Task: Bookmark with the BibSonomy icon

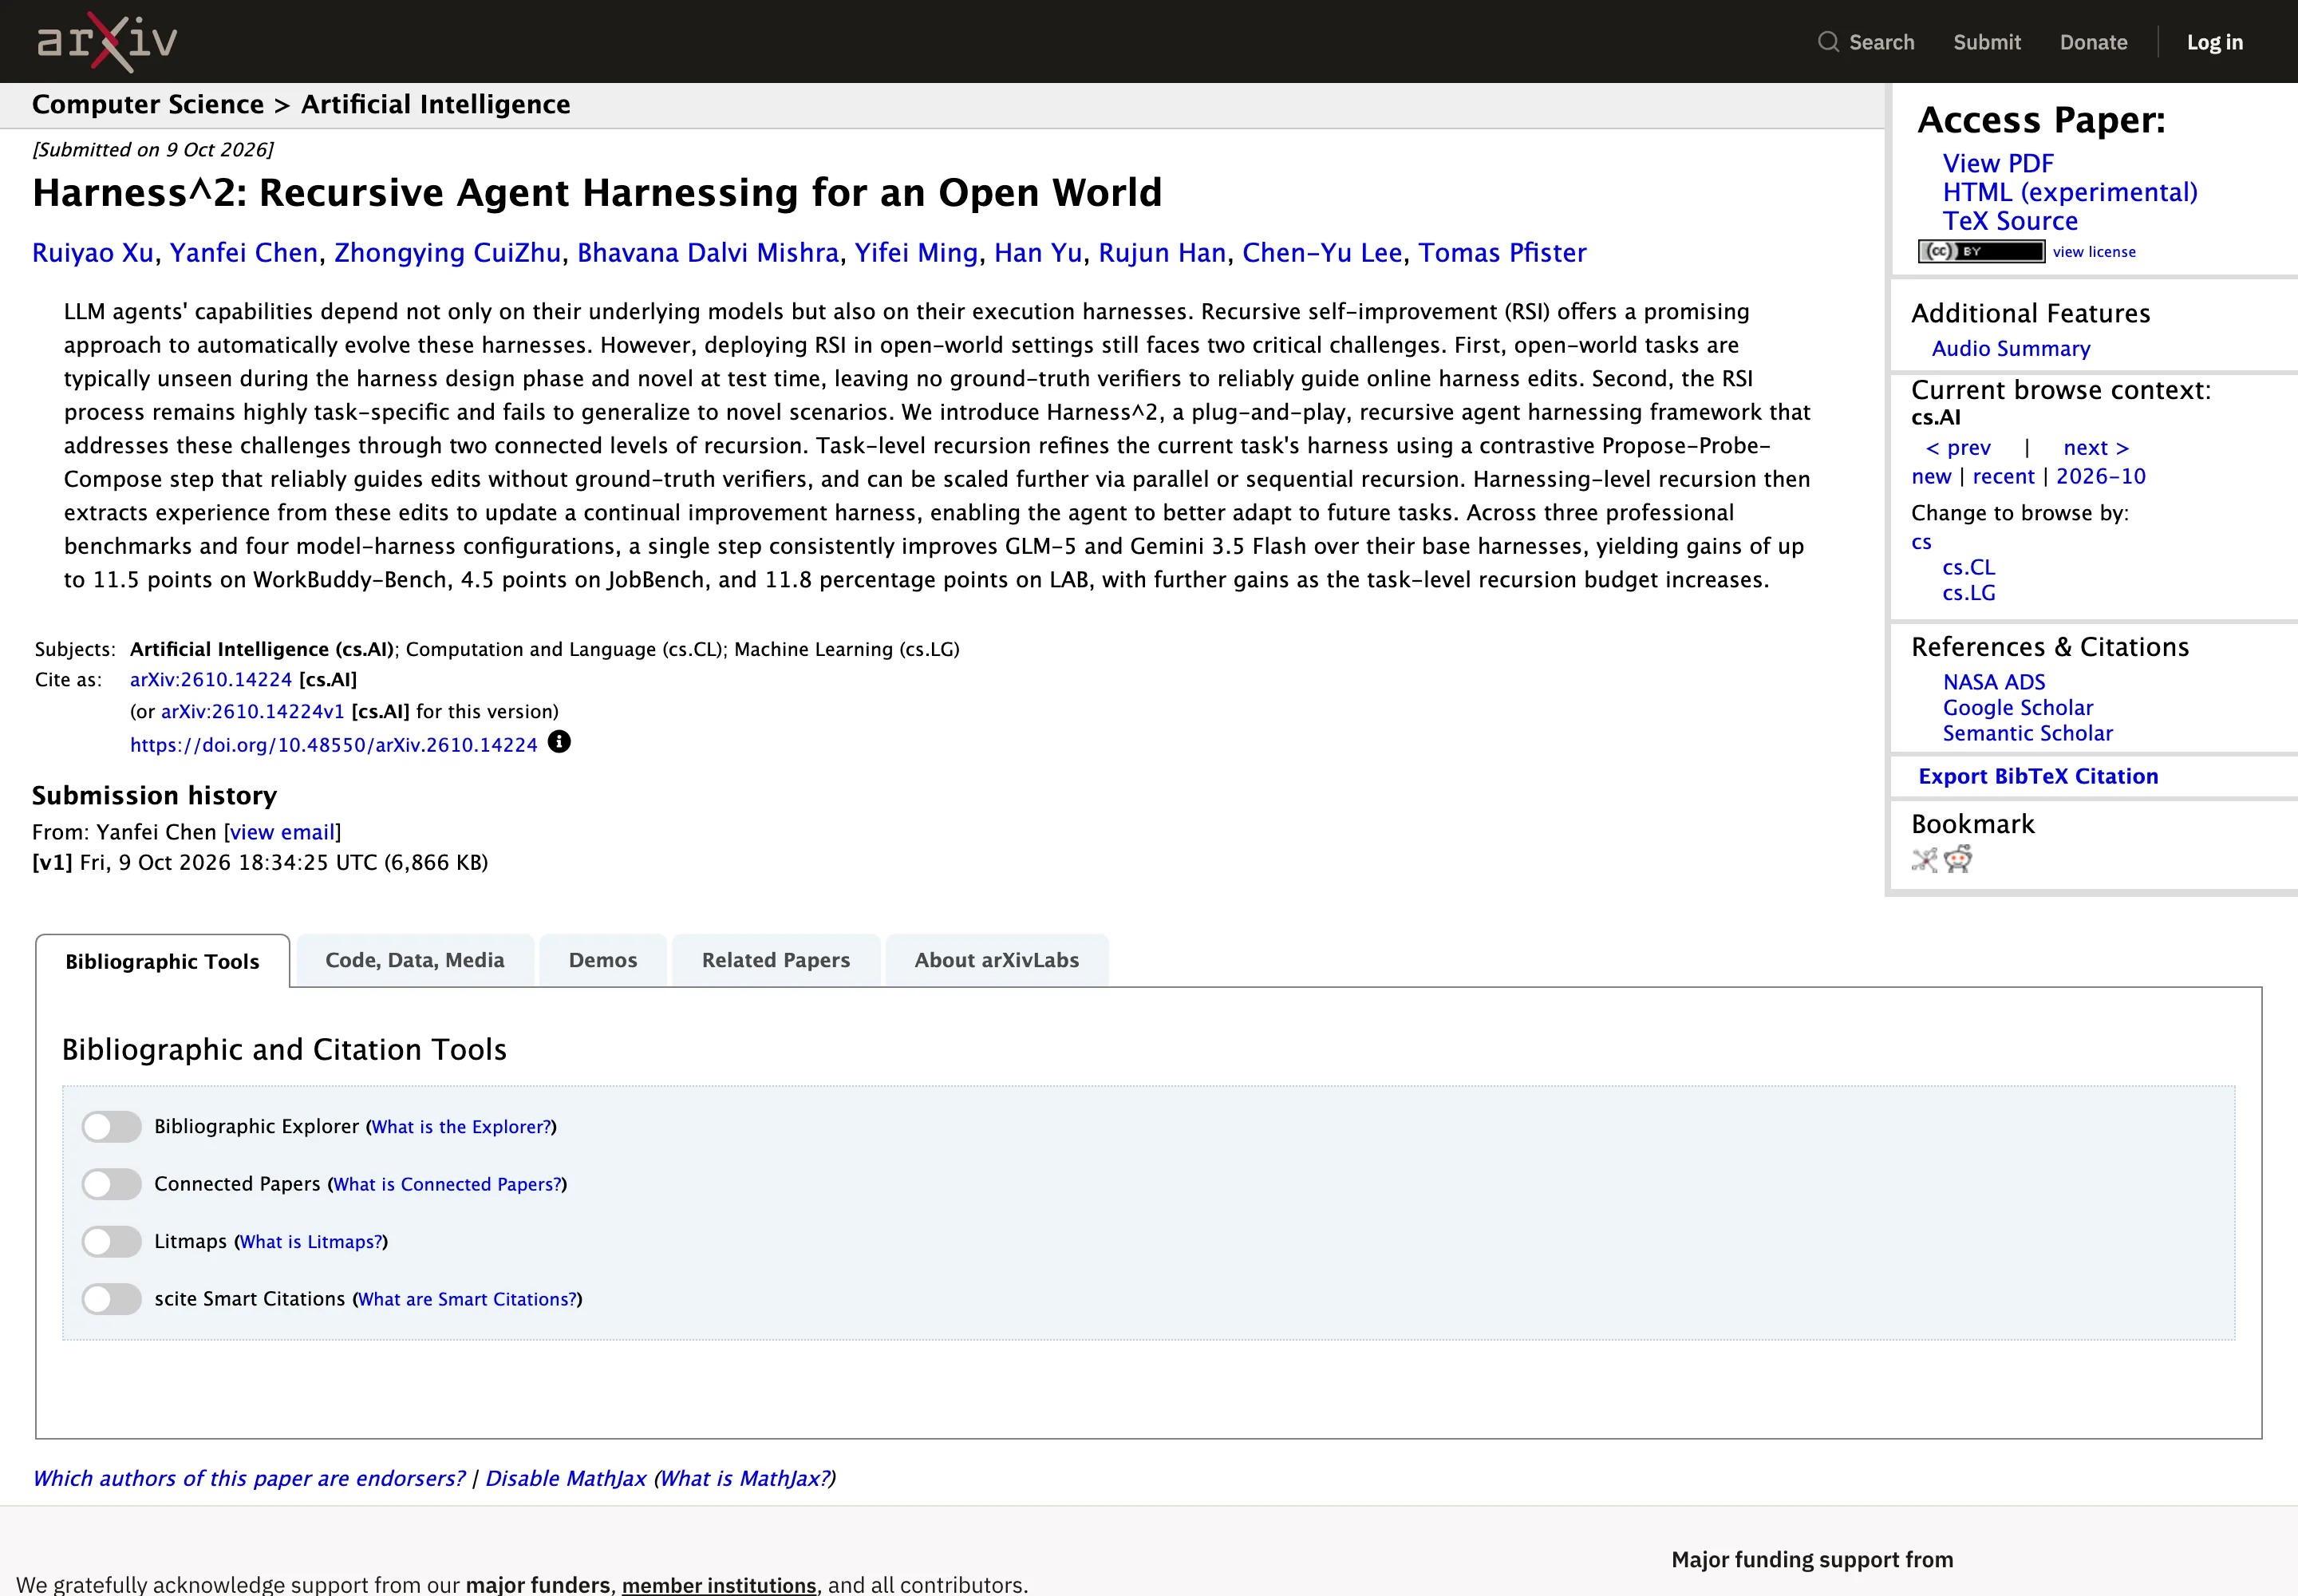Action: pos(1925,860)
